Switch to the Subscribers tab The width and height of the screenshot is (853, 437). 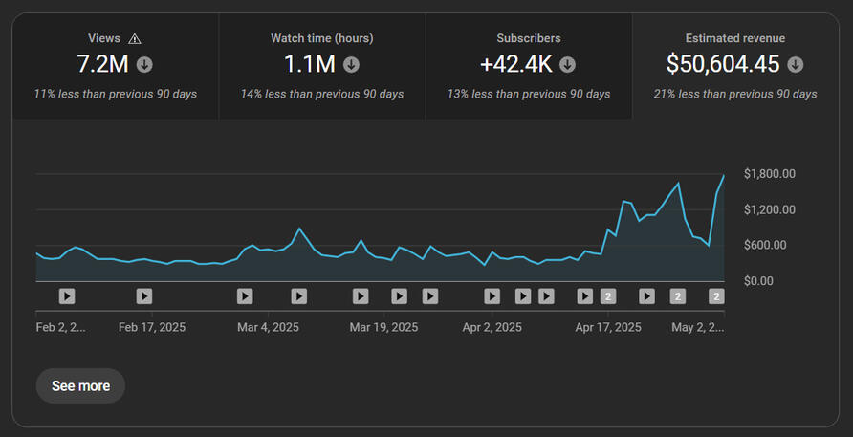tap(529, 66)
